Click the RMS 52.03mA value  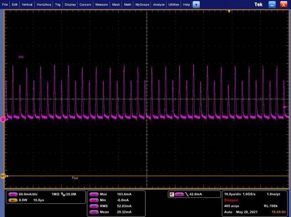(124, 206)
